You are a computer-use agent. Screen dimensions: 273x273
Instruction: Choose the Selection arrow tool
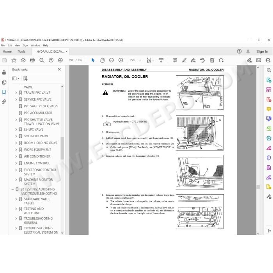[93, 60]
